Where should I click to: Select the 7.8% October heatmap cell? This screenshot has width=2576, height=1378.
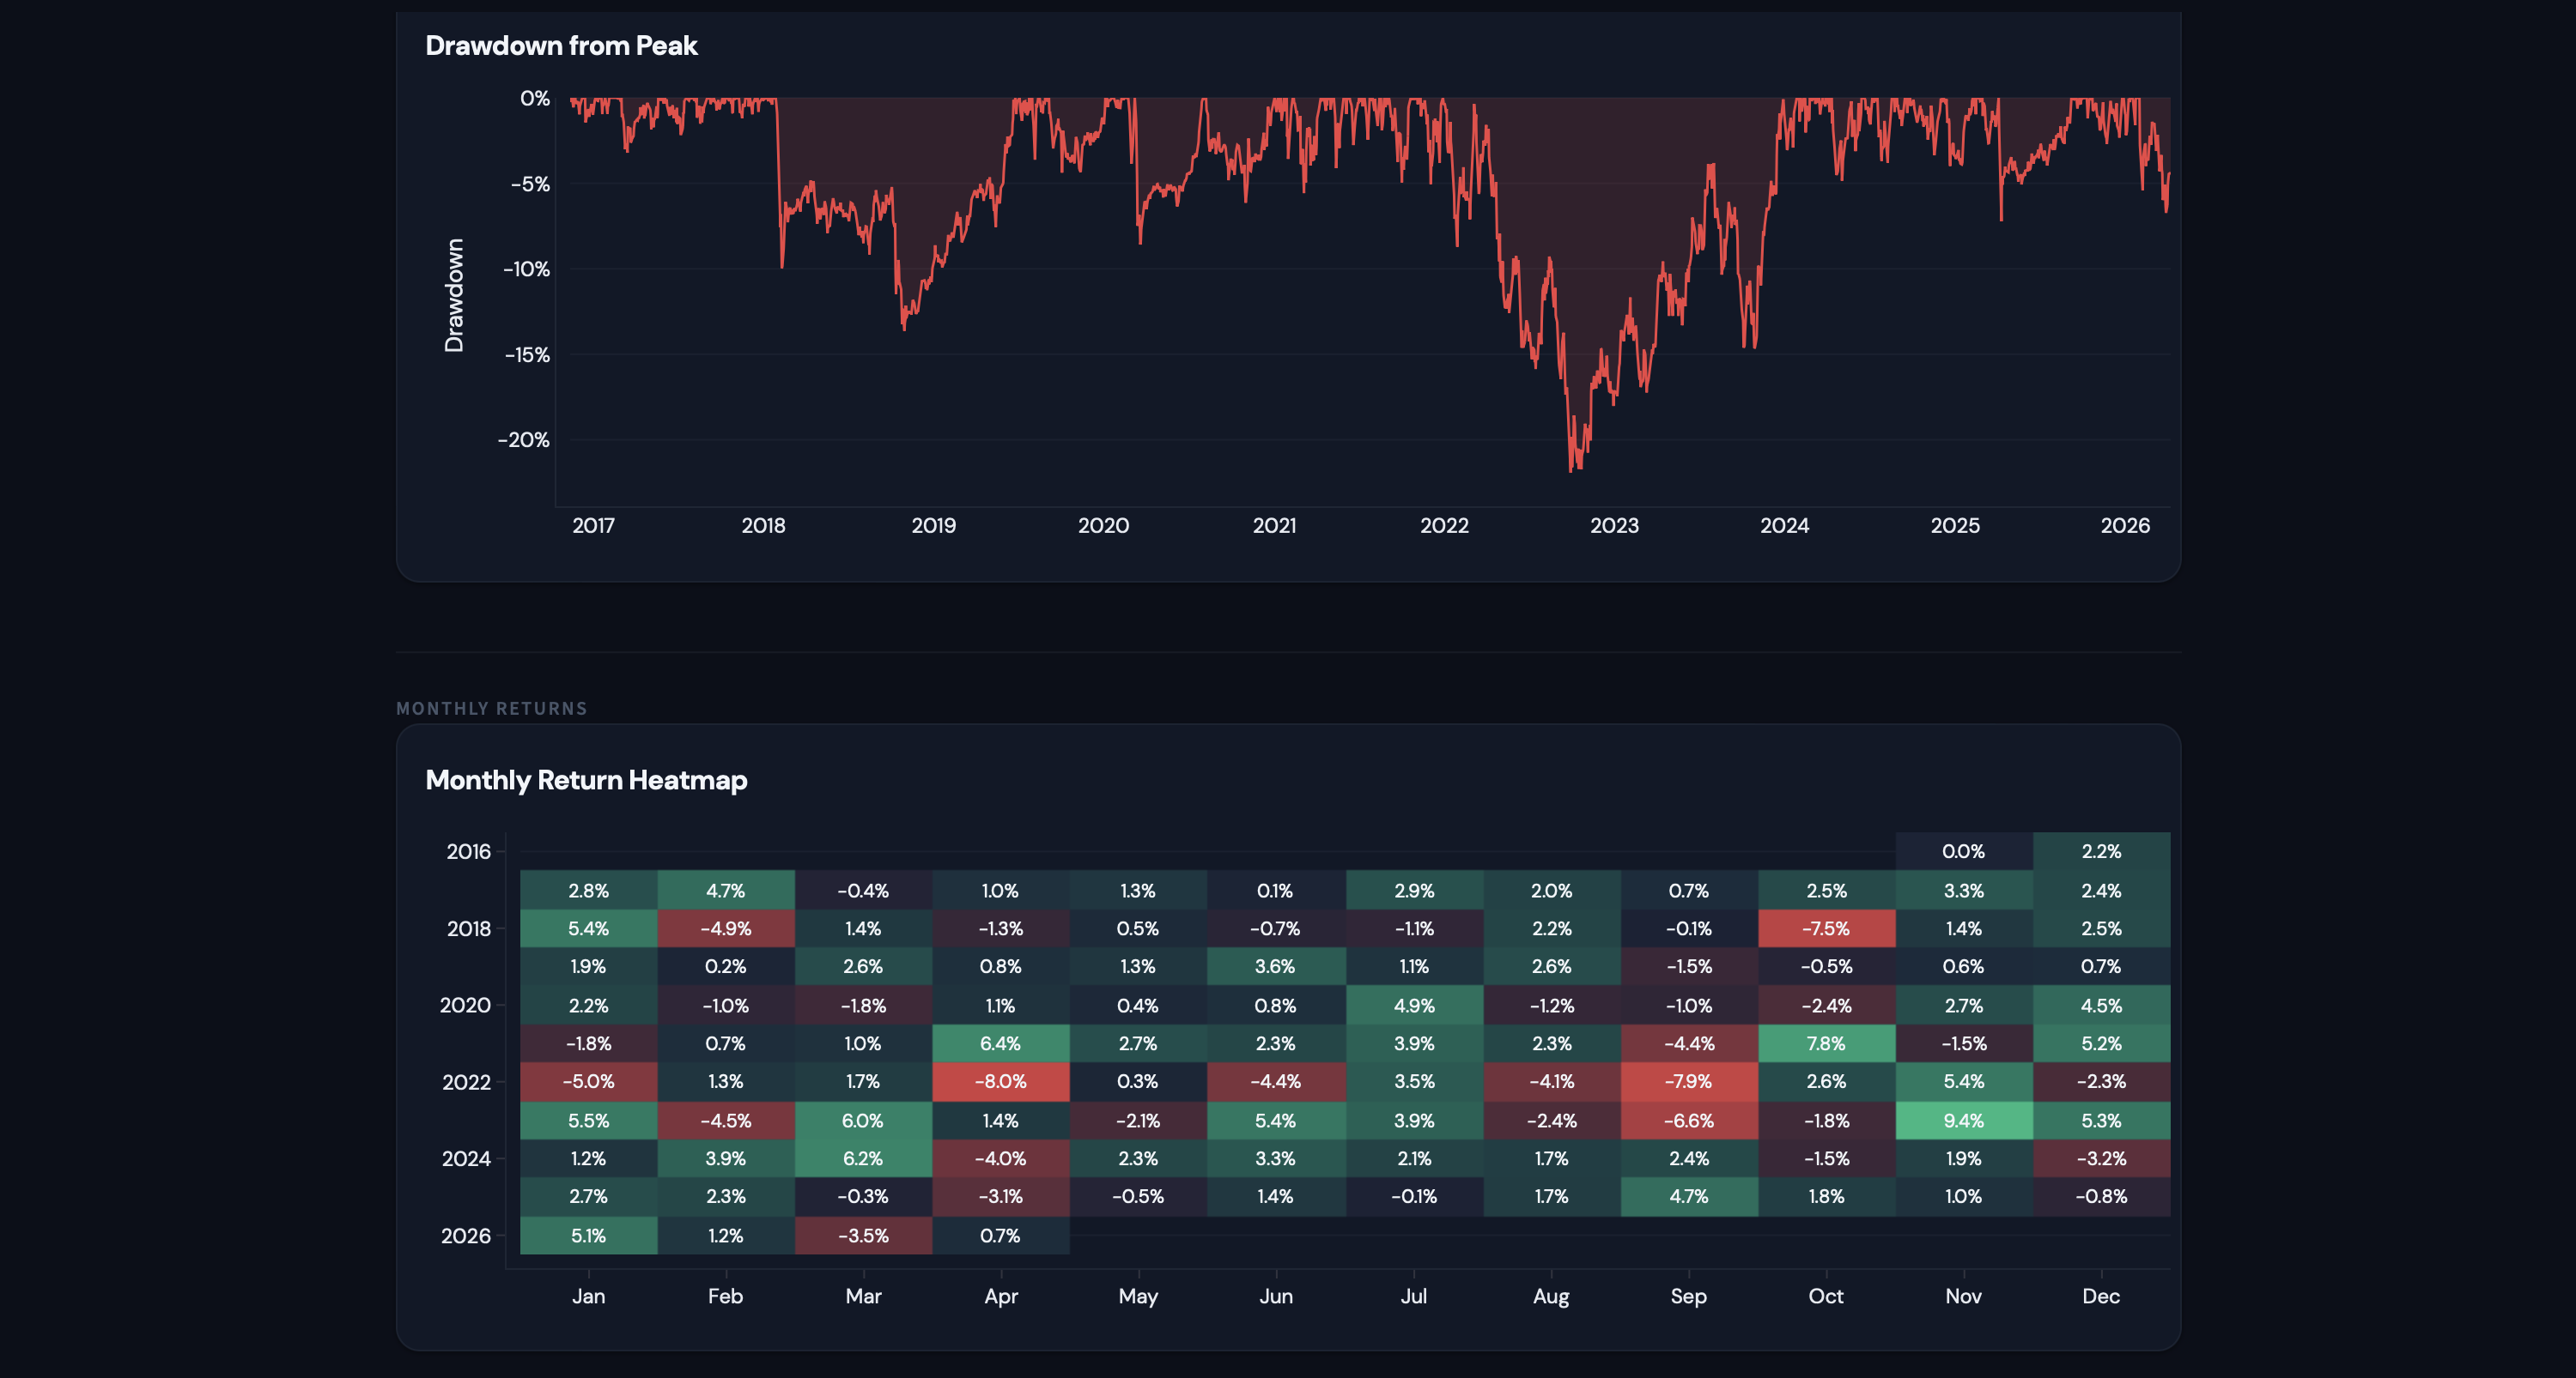click(1826, 1043)
